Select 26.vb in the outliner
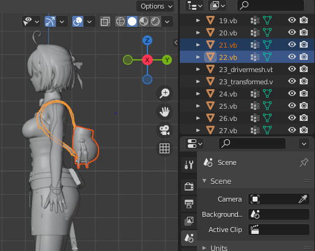The image size is (315, 251). [228, 118]
